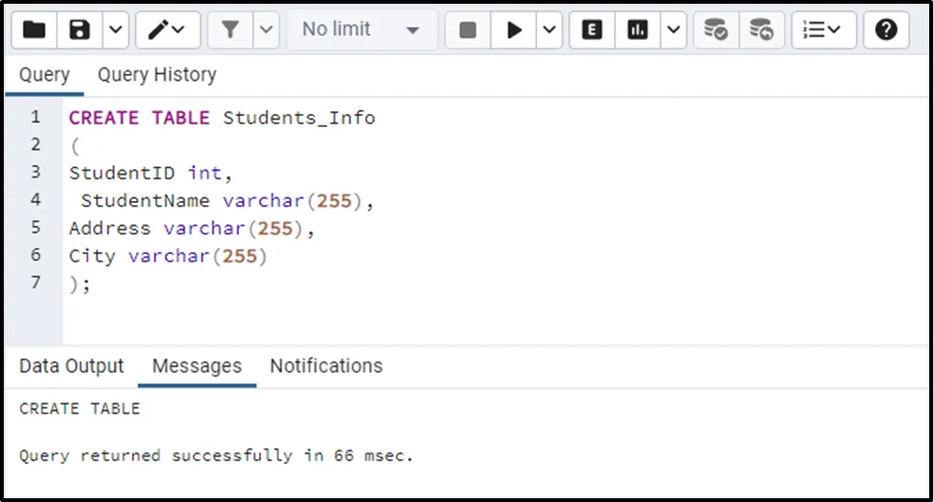Rollback the transaction
This screenshot has height=502, width=933.
point(760,30)
